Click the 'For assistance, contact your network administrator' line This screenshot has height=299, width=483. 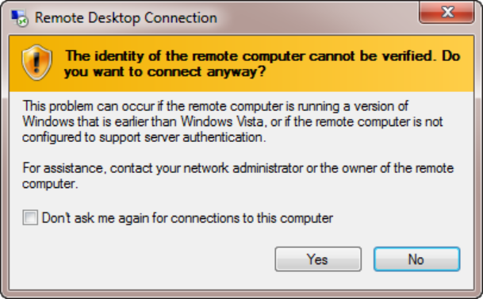coord(238,168)
